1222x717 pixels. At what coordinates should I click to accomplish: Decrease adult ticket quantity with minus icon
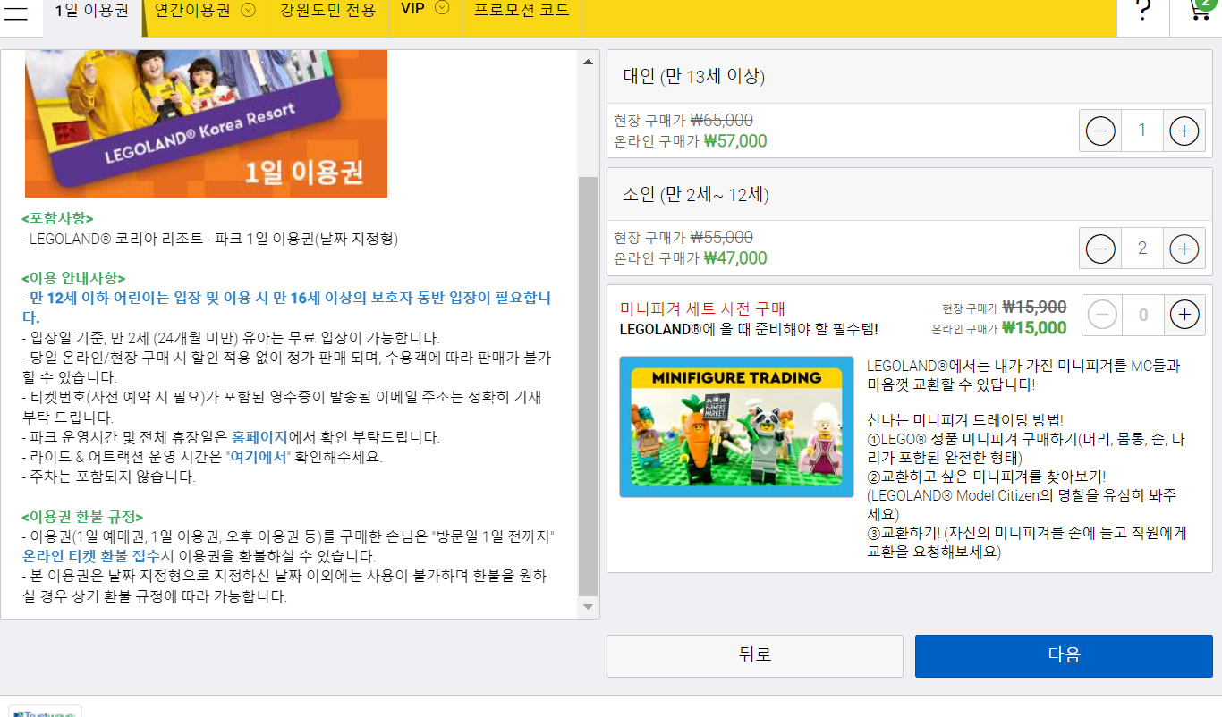tap(1099, 131)
